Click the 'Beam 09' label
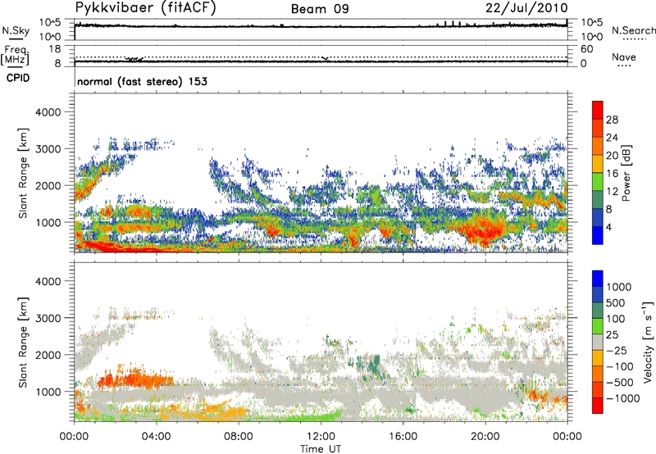 pyautogui.click(x=320, y=9)
